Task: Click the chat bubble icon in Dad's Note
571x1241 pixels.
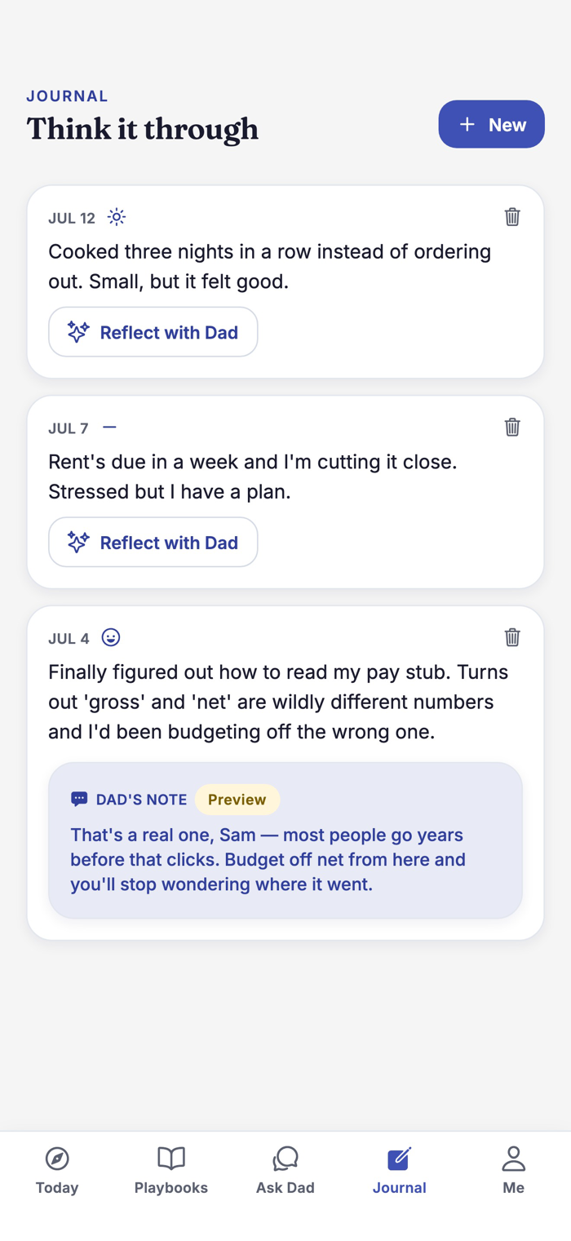Action: coord(79,800)
